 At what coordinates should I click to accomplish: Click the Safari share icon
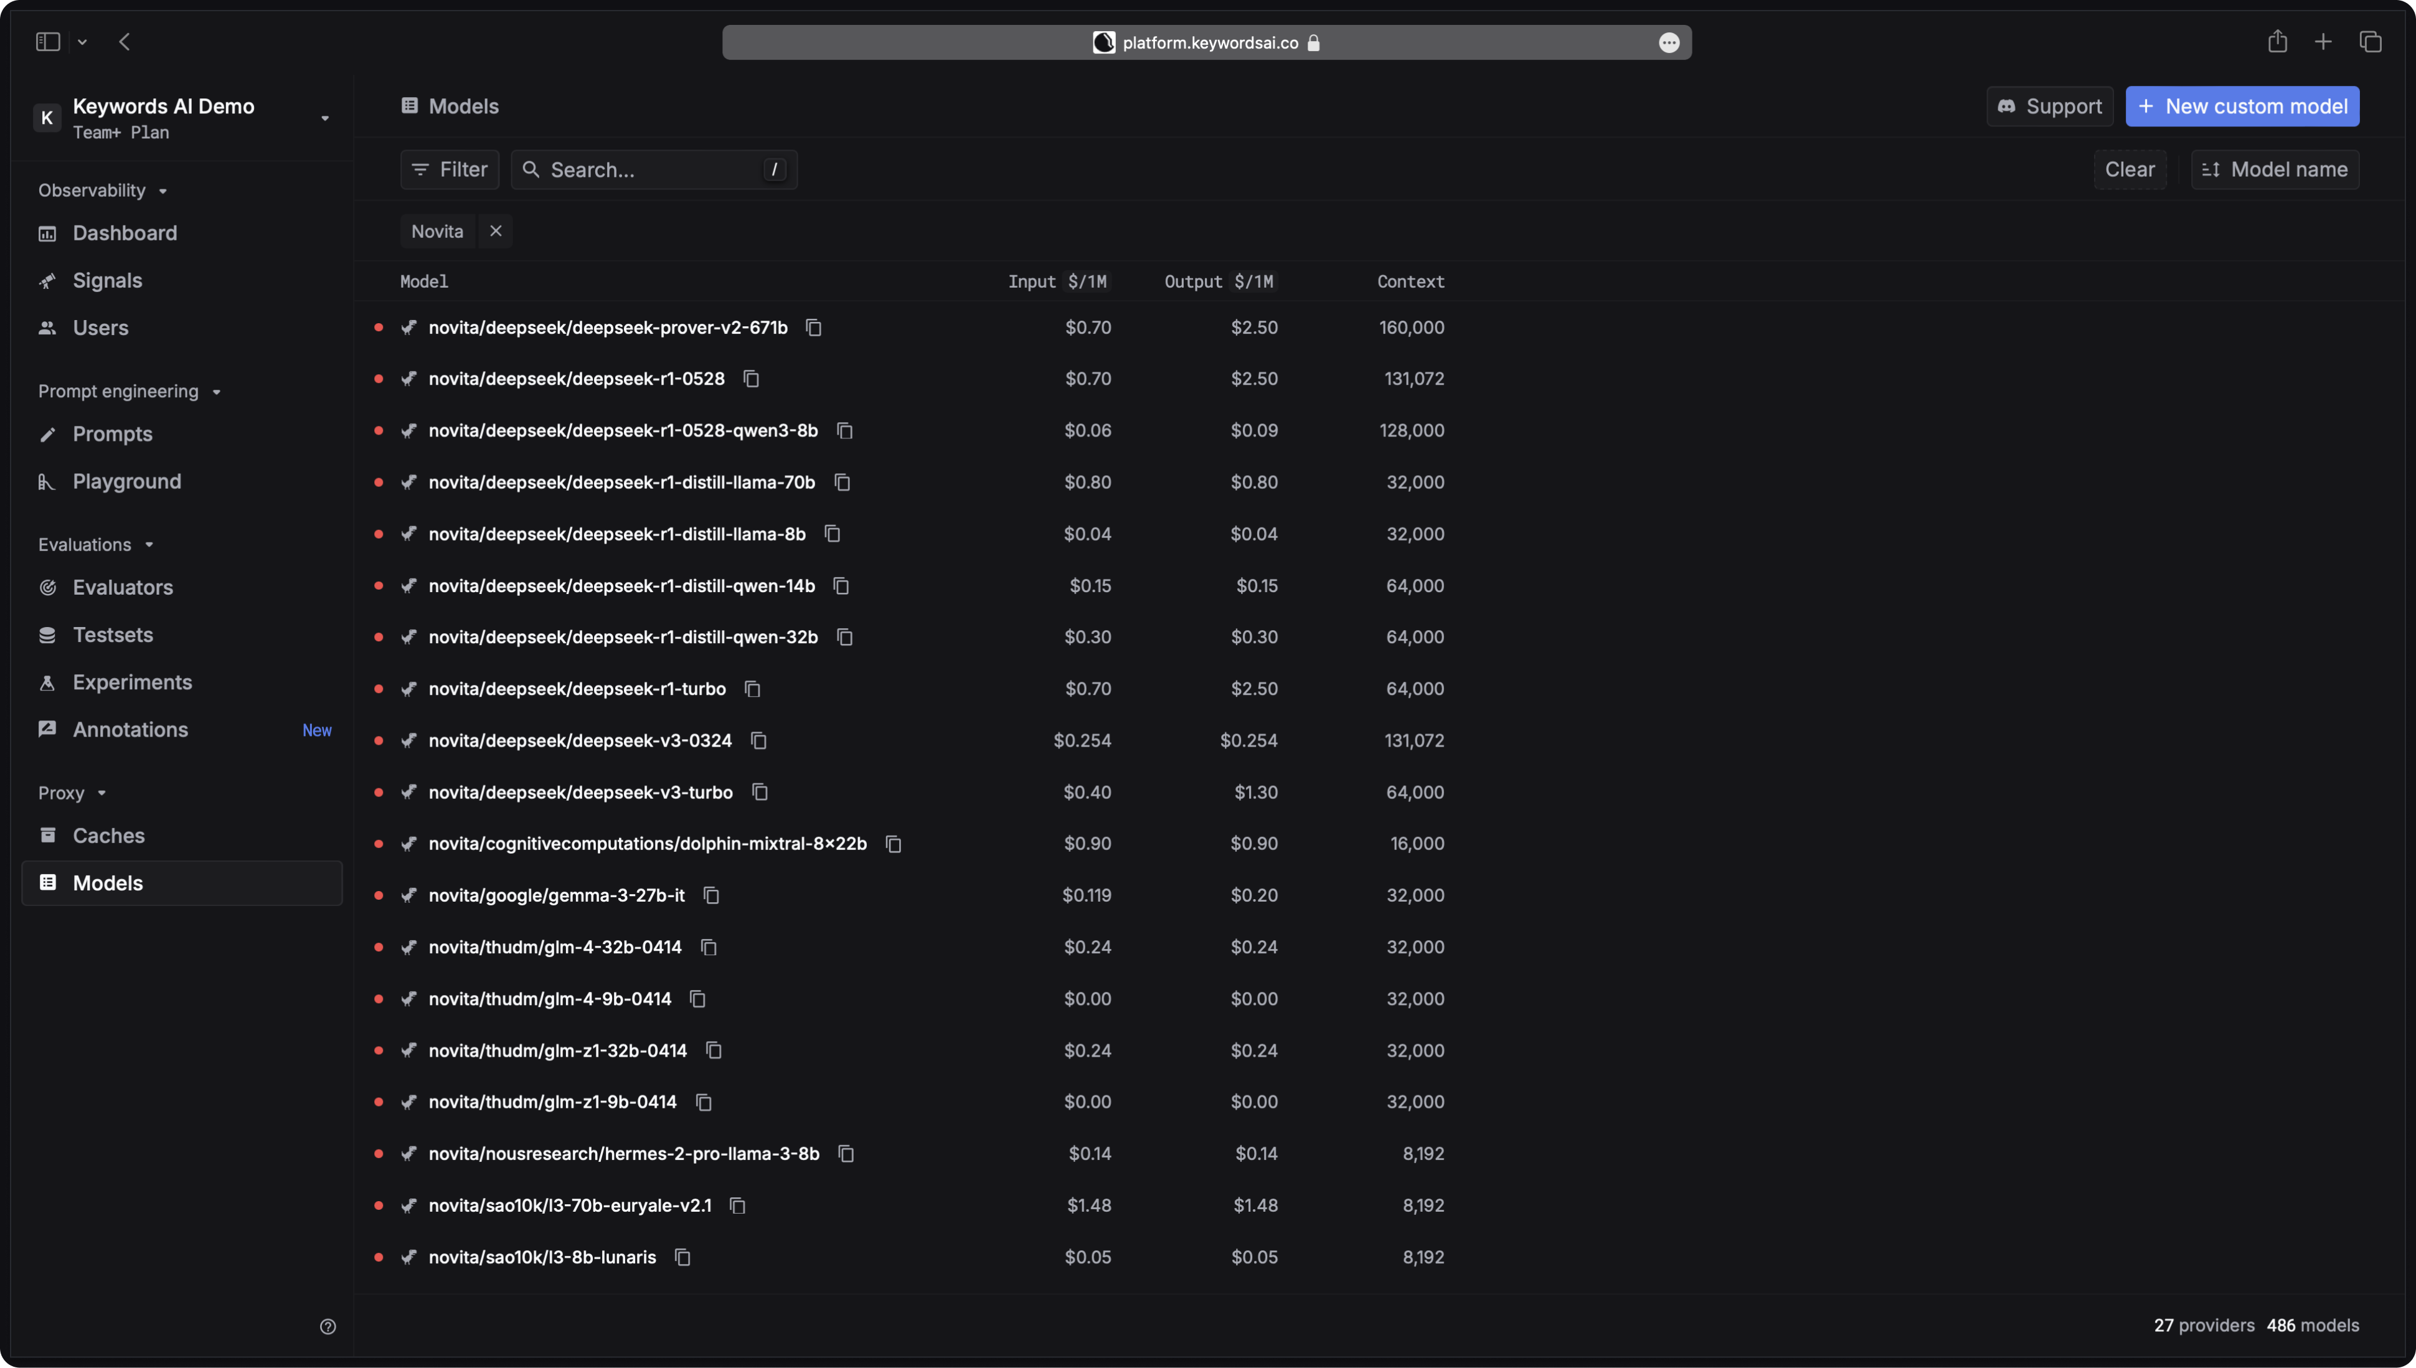pos(2277,41)
